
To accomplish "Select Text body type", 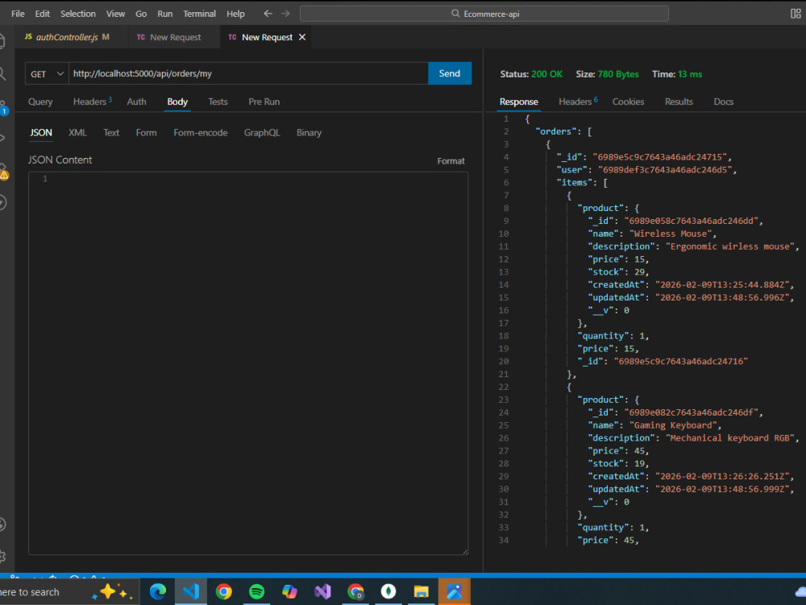I will point(111,132).
